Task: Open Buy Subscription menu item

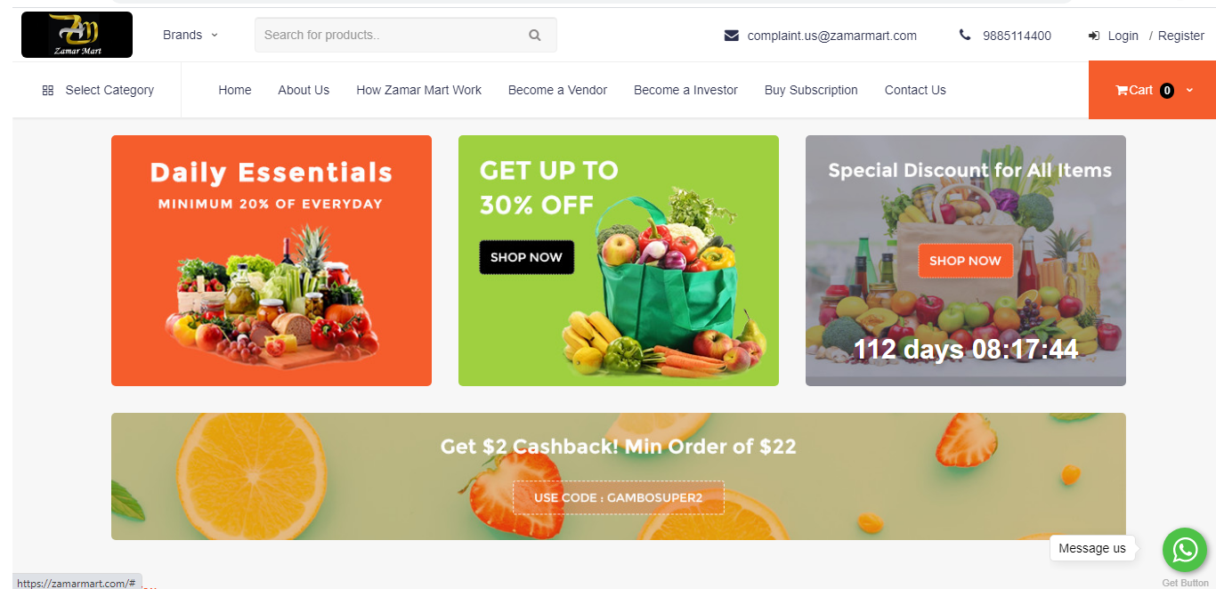Action: click(x=811, y=90)
